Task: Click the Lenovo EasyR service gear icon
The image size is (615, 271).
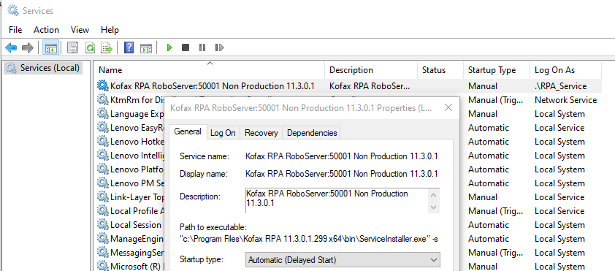Action: point(102,127)
